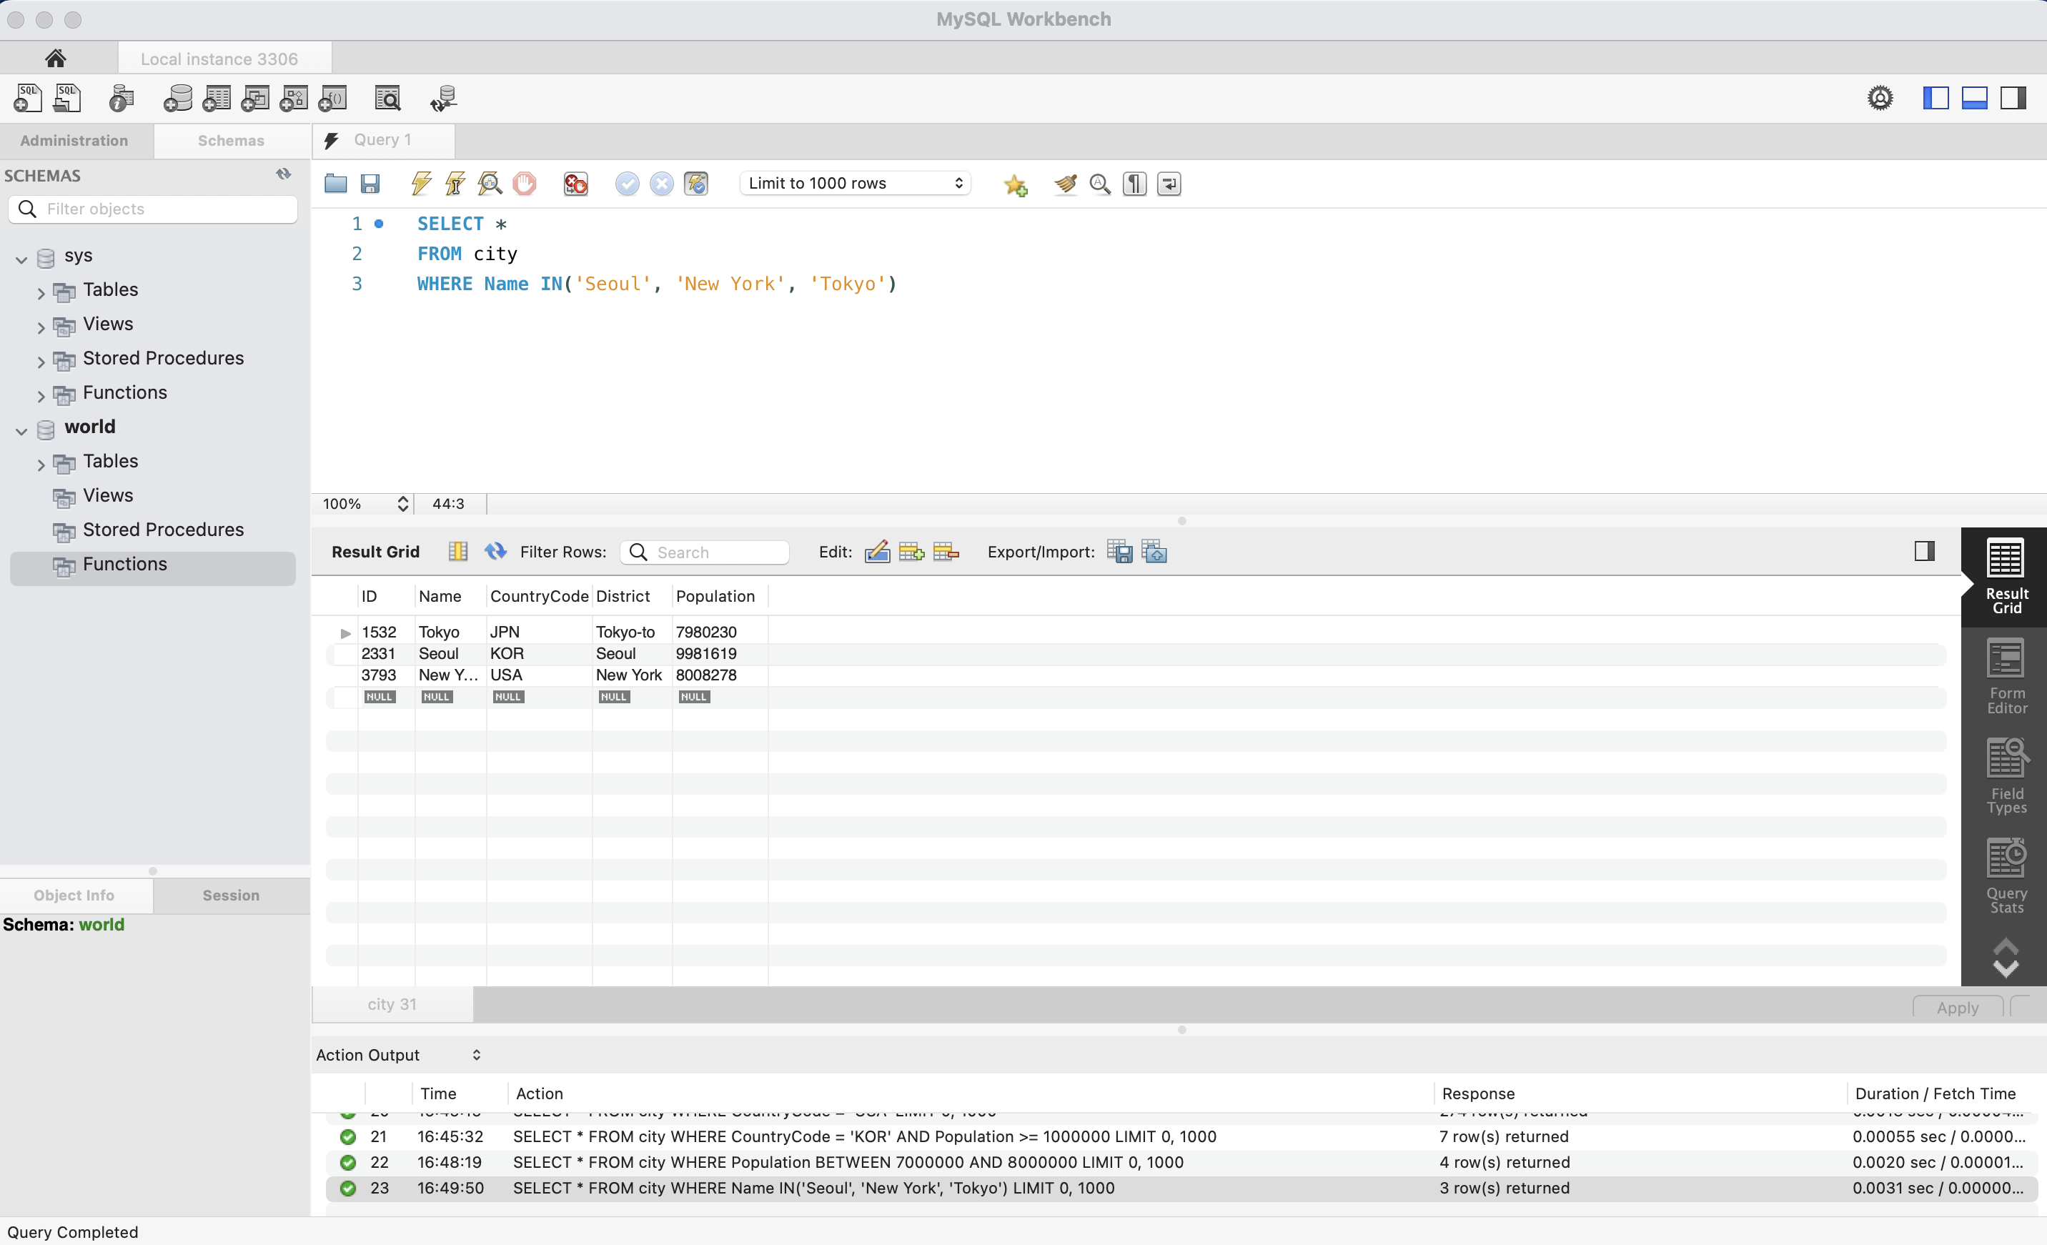Open the Find in query magnifier icon

pos(1100,184)
